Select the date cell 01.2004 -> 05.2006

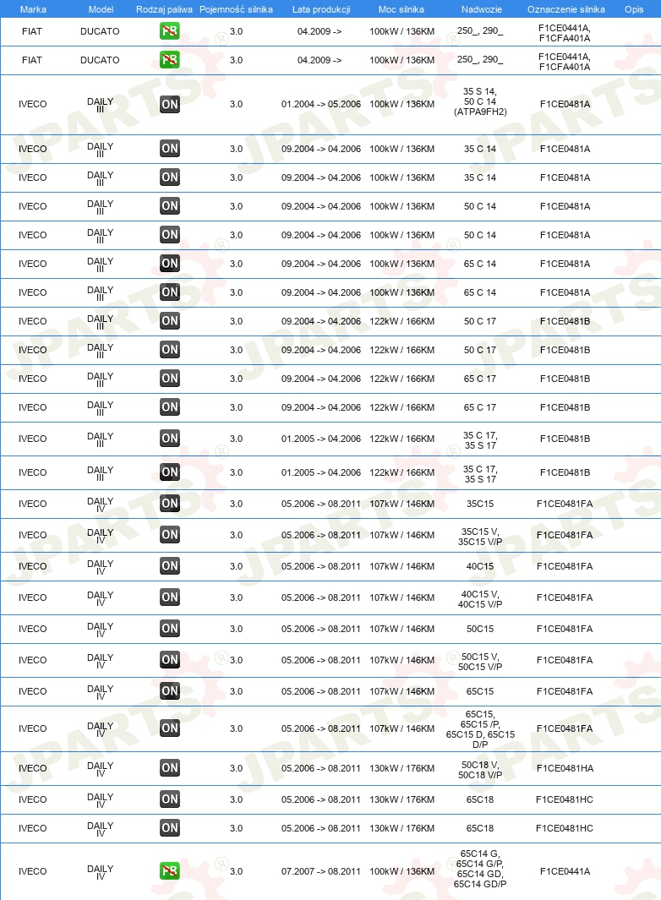pyautogui.click(x=321, y=105)
